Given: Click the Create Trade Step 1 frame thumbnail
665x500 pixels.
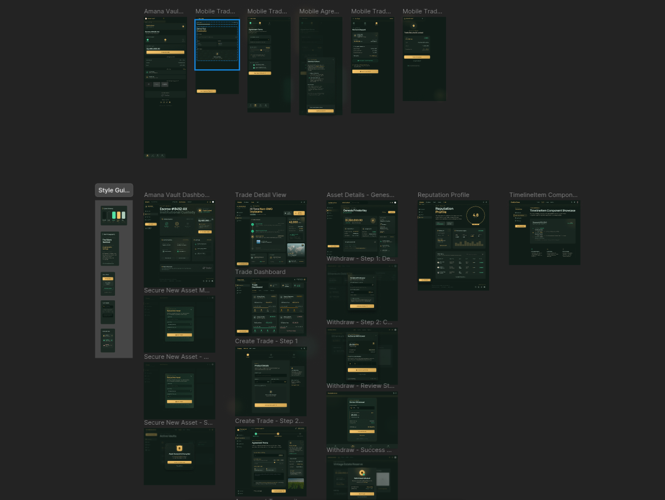Looking at the screenshot, I should 271,381.
